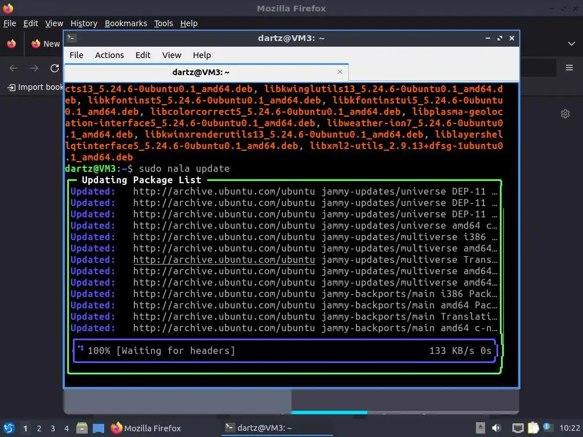Click the clock showing 10:22

point(569,428)
